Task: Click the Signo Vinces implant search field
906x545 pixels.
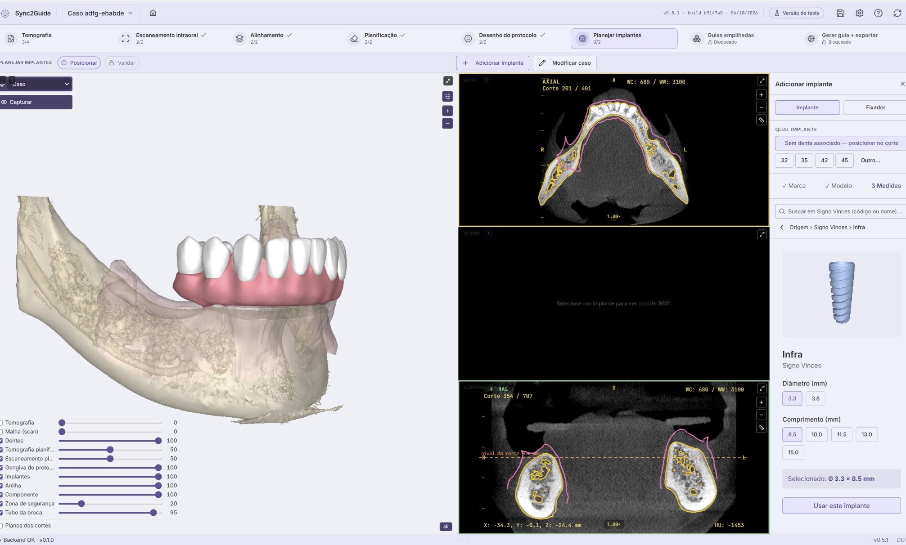Action: pos(841,211)
